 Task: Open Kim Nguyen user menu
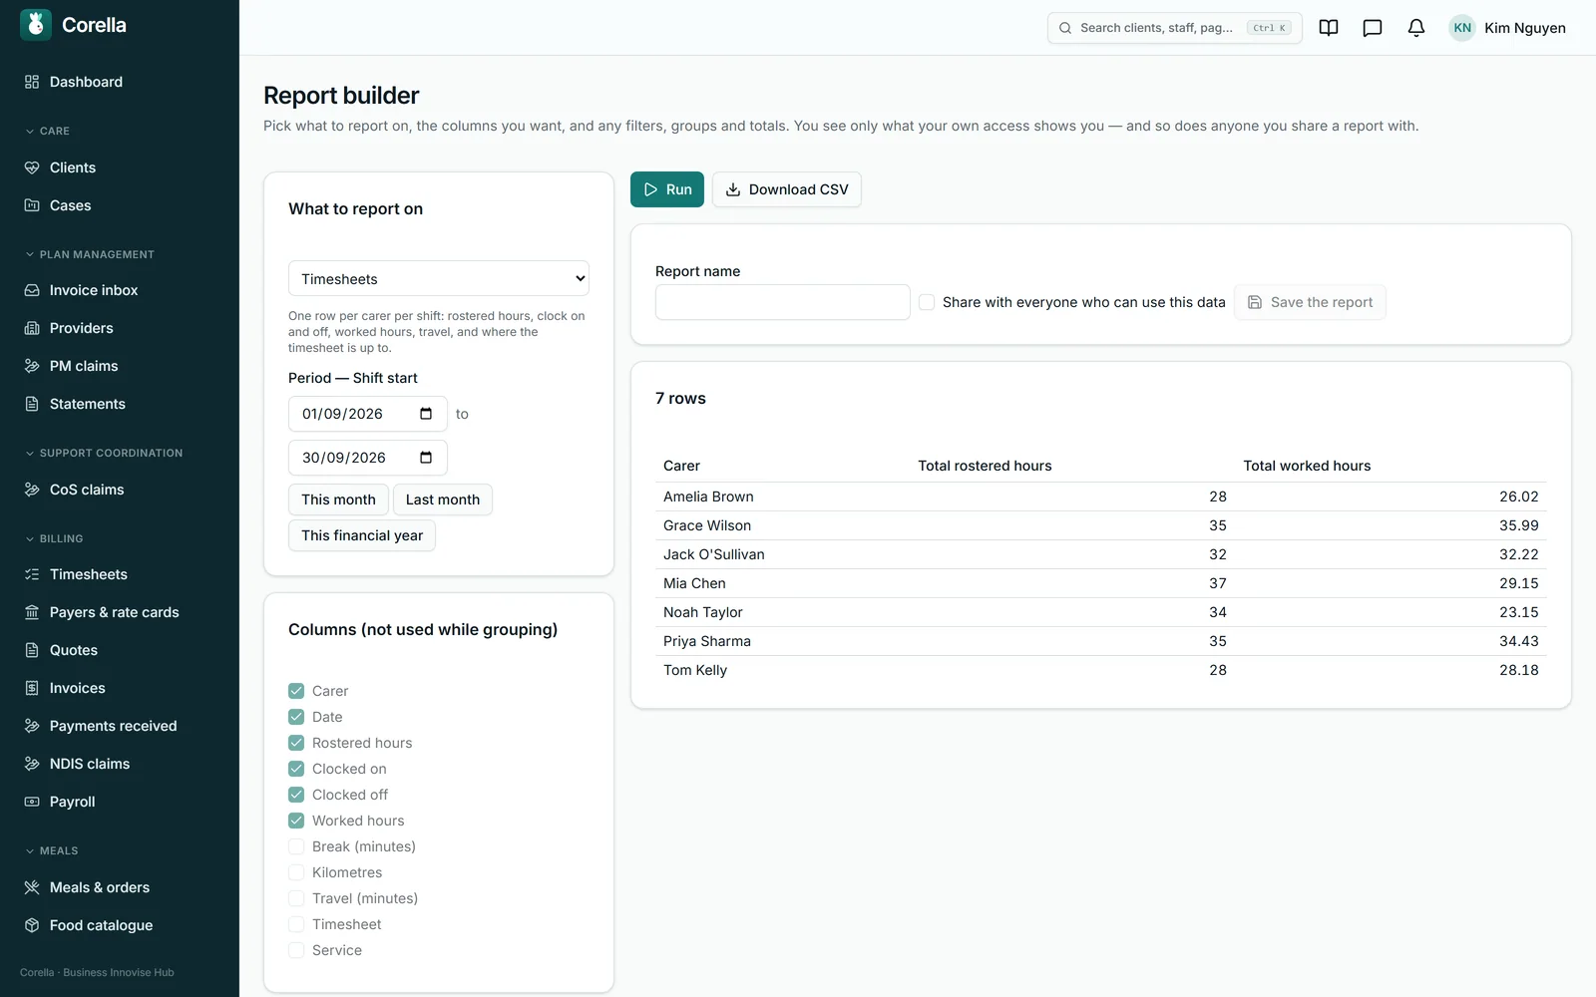tap(1507, 28)
